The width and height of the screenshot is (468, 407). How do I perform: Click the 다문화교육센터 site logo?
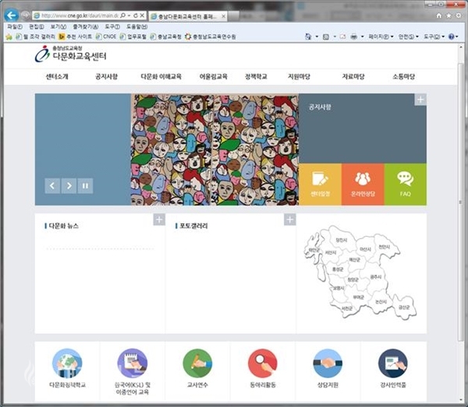(x=71, y=54)
